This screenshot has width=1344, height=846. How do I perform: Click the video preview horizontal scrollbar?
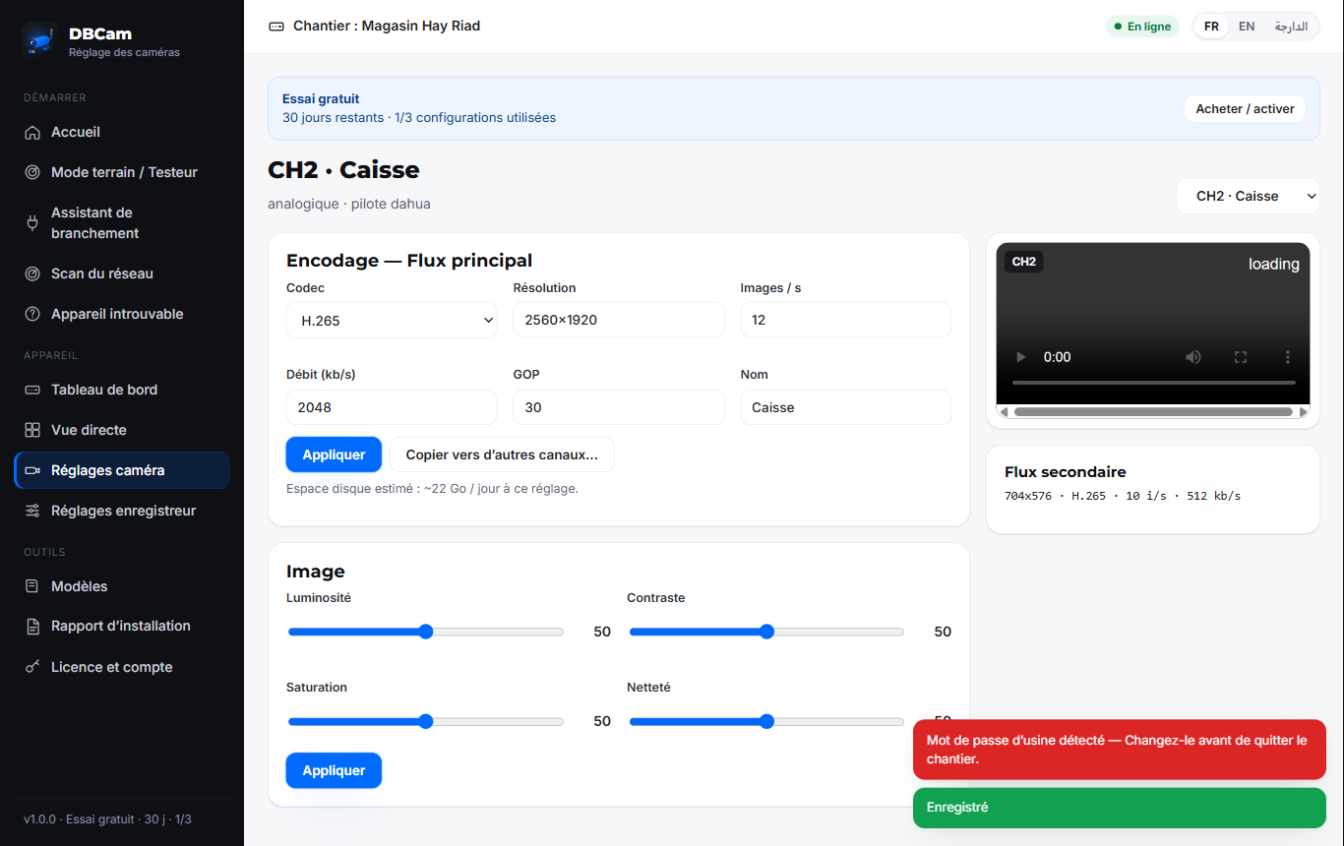(1153, 412)
